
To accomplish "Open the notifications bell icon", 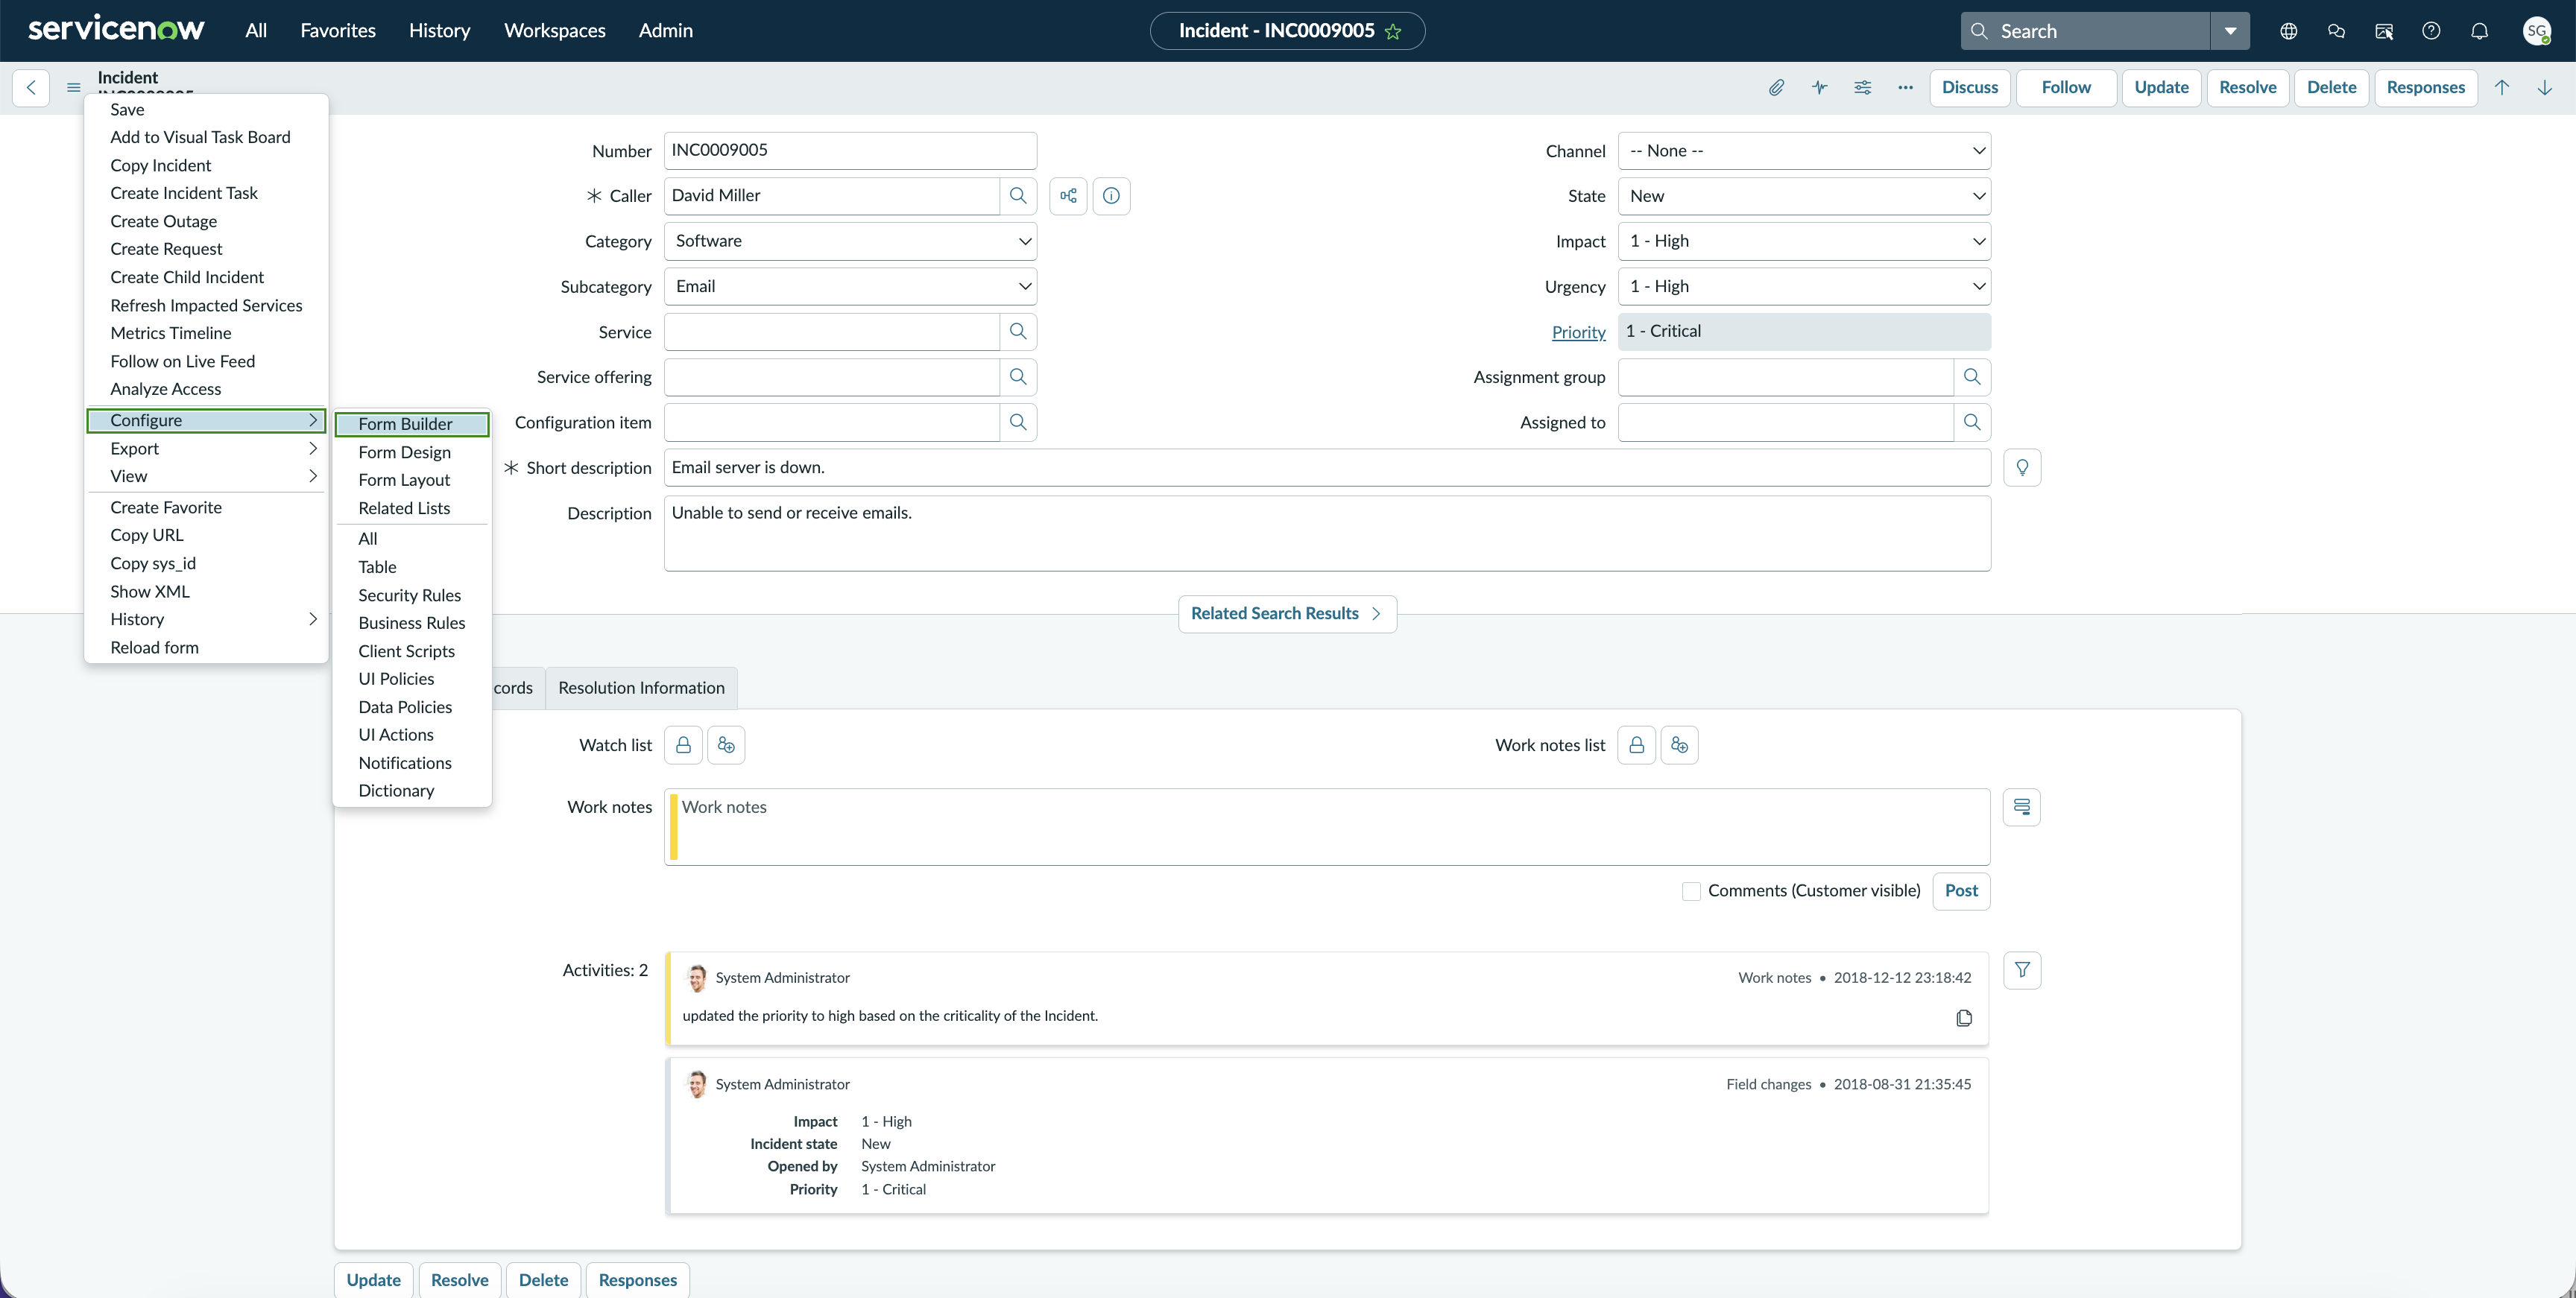I will tap(2479, 31).
